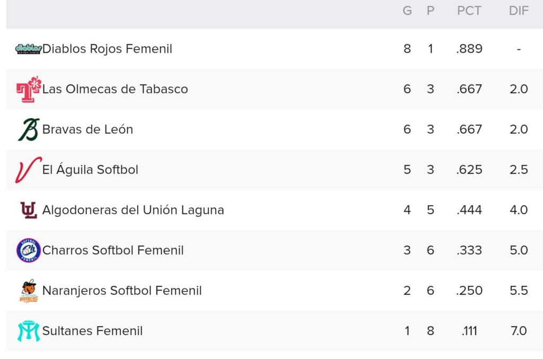Screen dimensions: 543x359
Task: Select Sultanes Femenil team name
Action: [92, 331]
